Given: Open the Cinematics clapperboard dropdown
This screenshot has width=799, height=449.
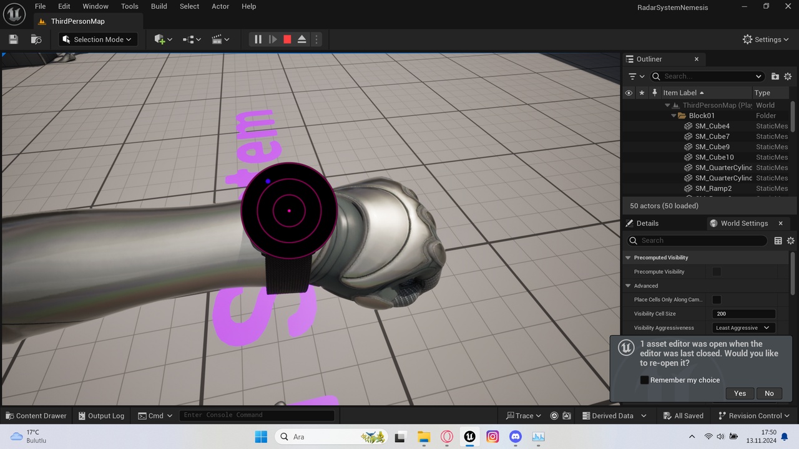Looking at the screenshot, I should click(x=220, y=39).
